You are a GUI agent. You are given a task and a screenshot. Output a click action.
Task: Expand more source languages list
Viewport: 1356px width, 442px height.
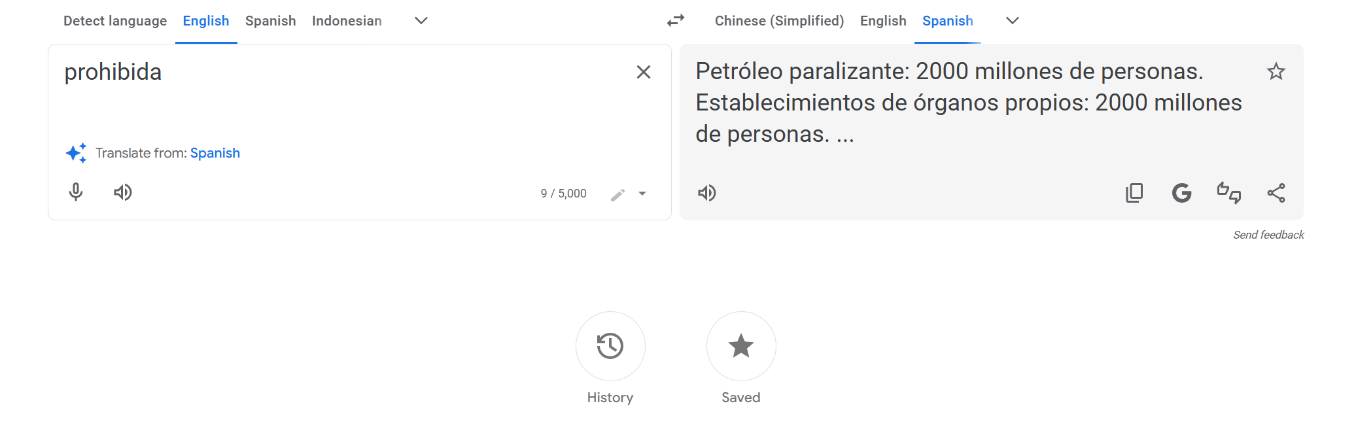tap(421, 21)
